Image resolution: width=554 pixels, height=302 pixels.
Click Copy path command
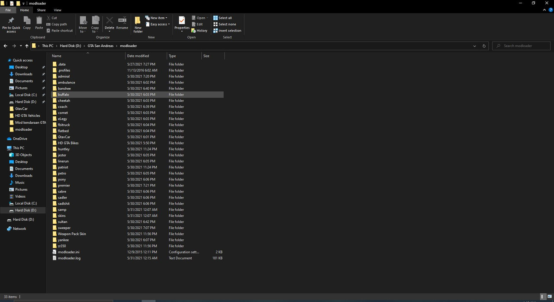[x=57, y=24]
